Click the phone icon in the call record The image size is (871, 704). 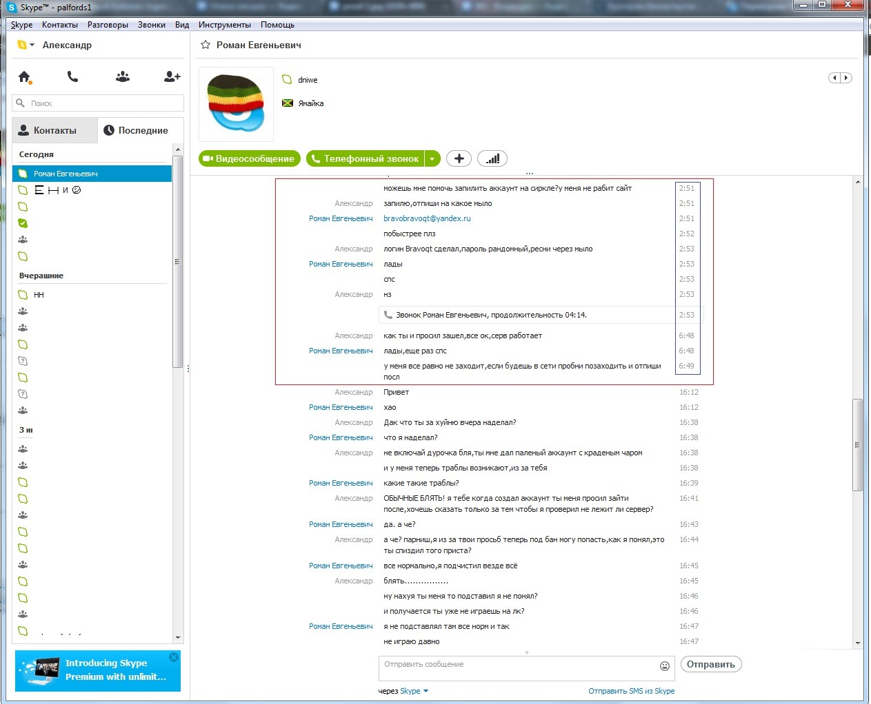coord(388,315)
